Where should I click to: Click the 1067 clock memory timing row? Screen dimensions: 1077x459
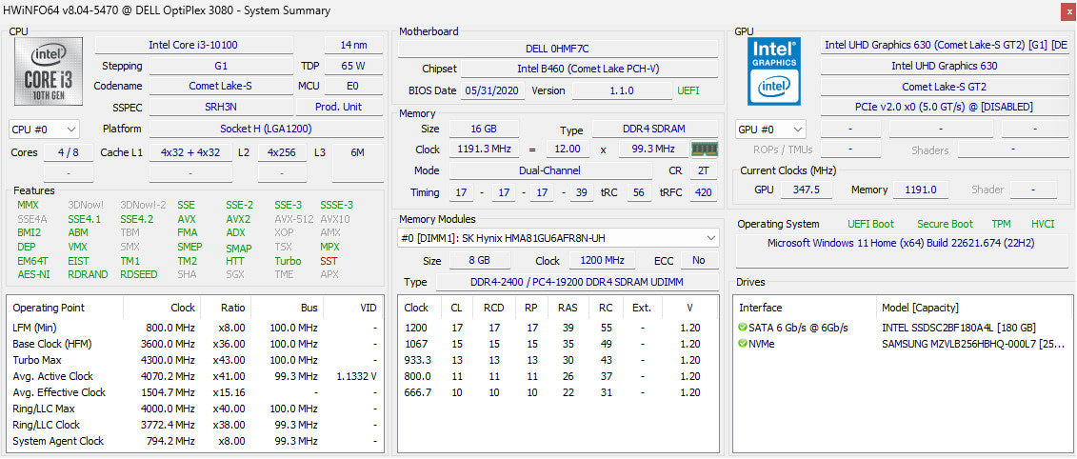(x=558, y=344)
